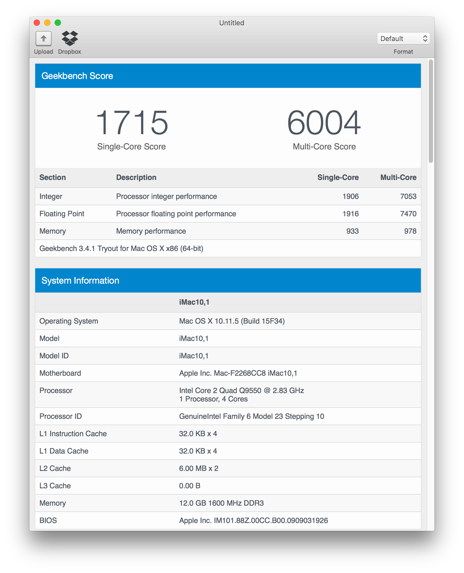
Task: Select 'Processor floating point performance' description
Action: pos(176,214)
